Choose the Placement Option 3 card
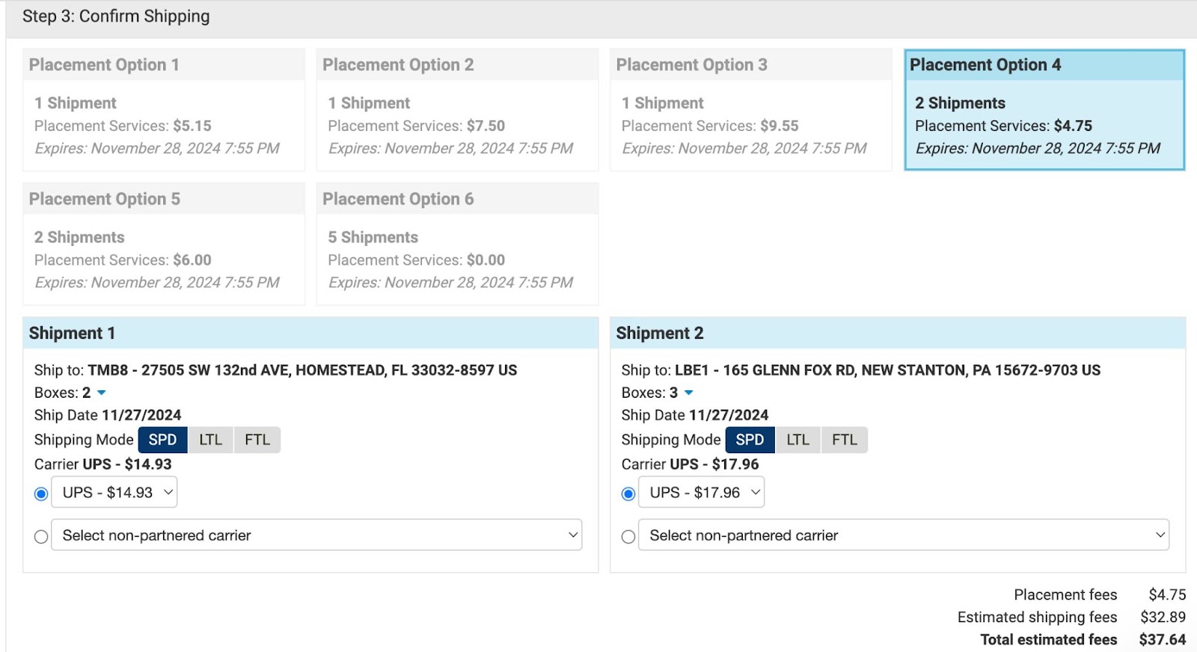Viewport: 1197px width, 652px height. [x=751, y=110]
